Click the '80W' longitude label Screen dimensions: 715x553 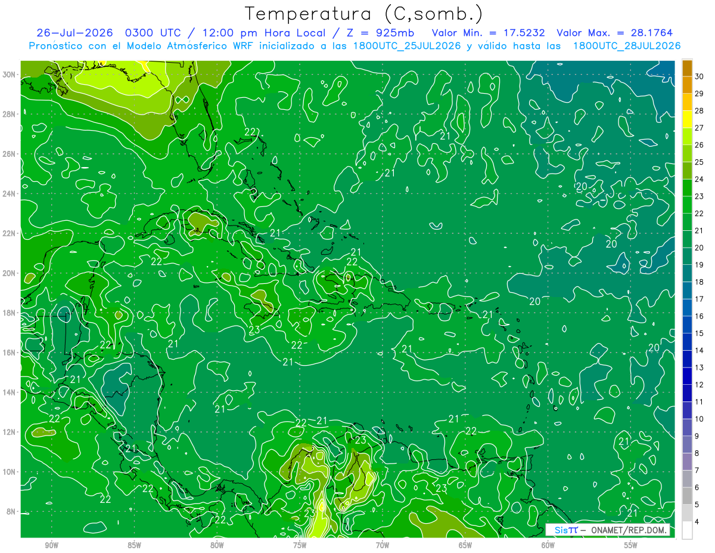pyautogui.click(x=217, y=545)
